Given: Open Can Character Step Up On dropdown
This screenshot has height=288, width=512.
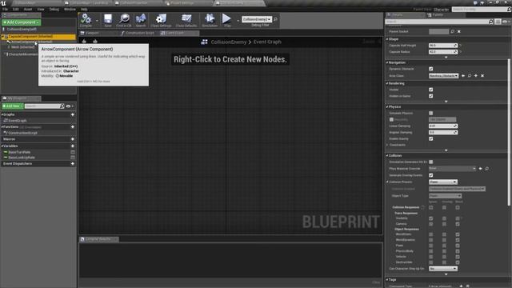Looking at the screenshot, I should pyautogui.click(x=443, y=269).
